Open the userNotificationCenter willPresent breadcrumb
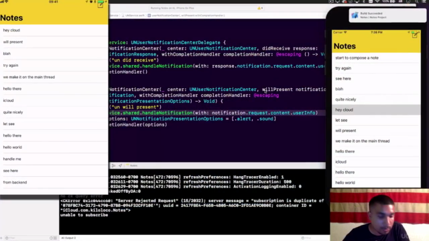 tap(186, 15)
